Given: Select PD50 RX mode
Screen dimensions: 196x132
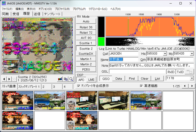Looking at the screenshot, I should coord(86,69).
